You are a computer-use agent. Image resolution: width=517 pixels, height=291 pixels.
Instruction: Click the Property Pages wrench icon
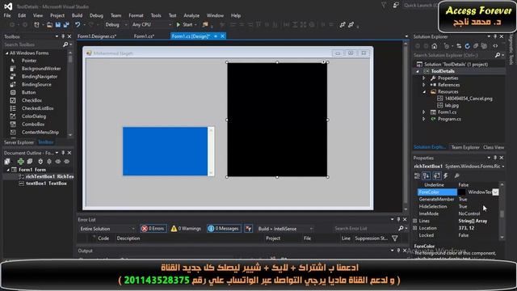456,176
